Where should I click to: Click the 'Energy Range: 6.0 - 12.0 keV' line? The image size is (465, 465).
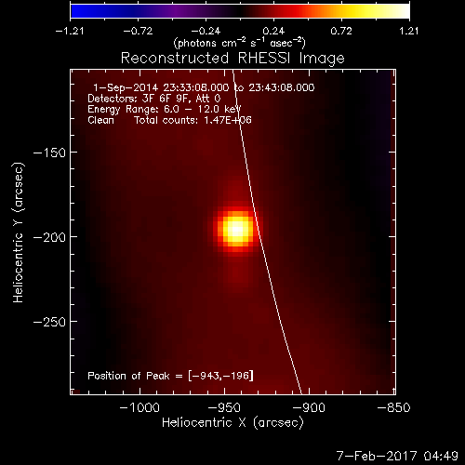click(x=165, y=110)
